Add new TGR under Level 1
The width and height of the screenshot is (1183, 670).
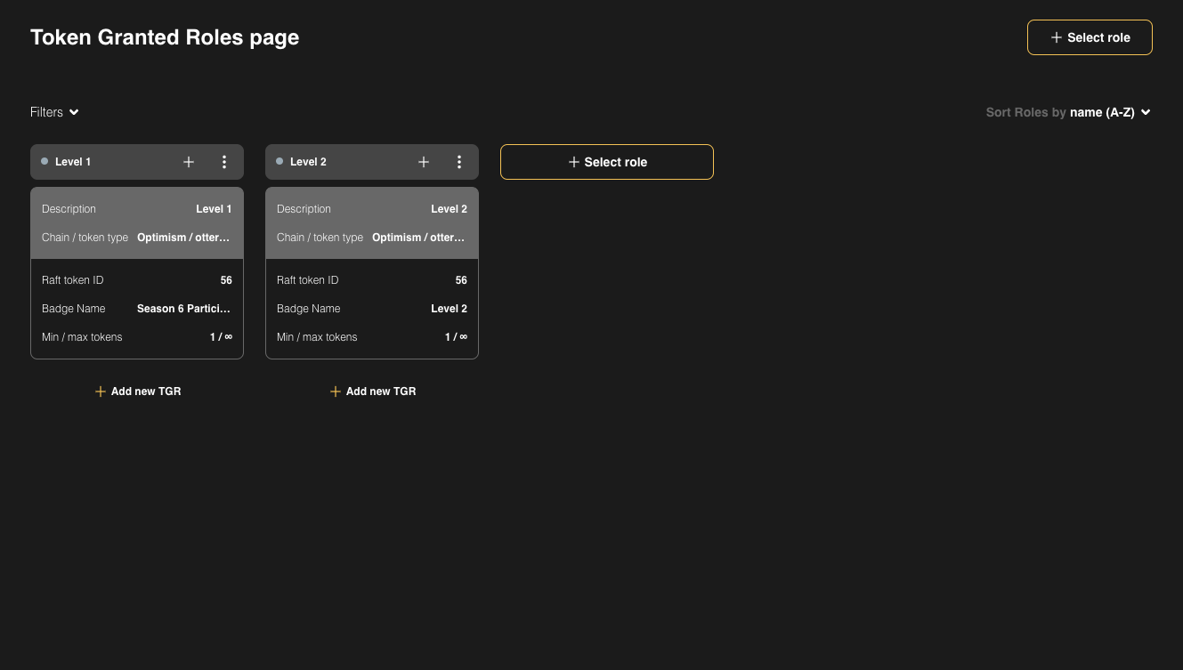[138, 392]
